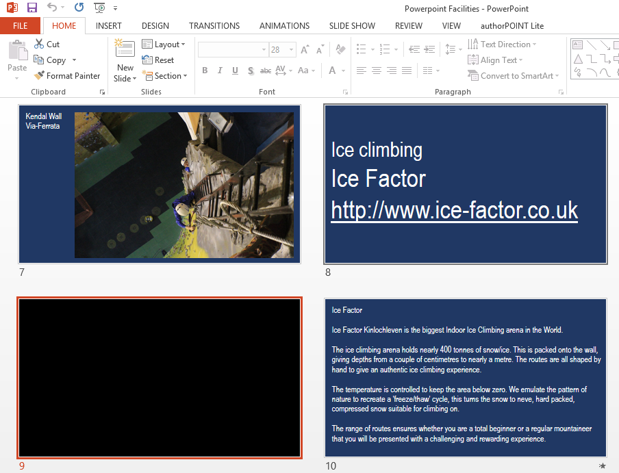Viewport: 619px width, 473px height.
Task: Switch to the INSERT tab
Action: click(109, 25)
